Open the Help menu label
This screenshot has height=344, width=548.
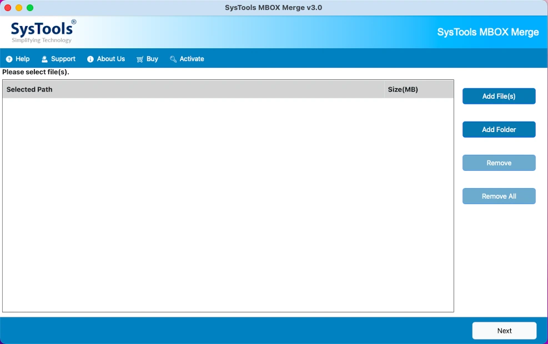point(22,59)
